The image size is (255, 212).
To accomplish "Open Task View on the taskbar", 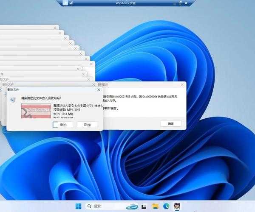I will [x=144, y=206].
